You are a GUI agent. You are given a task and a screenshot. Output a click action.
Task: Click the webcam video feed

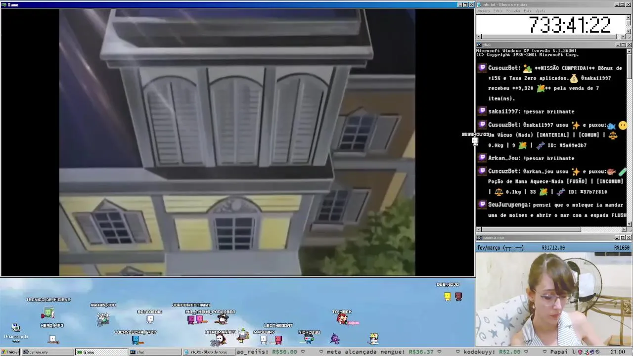pyautogui.click(x=554, y=299)
